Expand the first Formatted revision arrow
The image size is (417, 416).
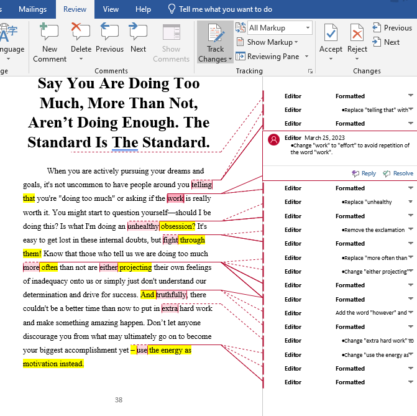tap(410, 96)
